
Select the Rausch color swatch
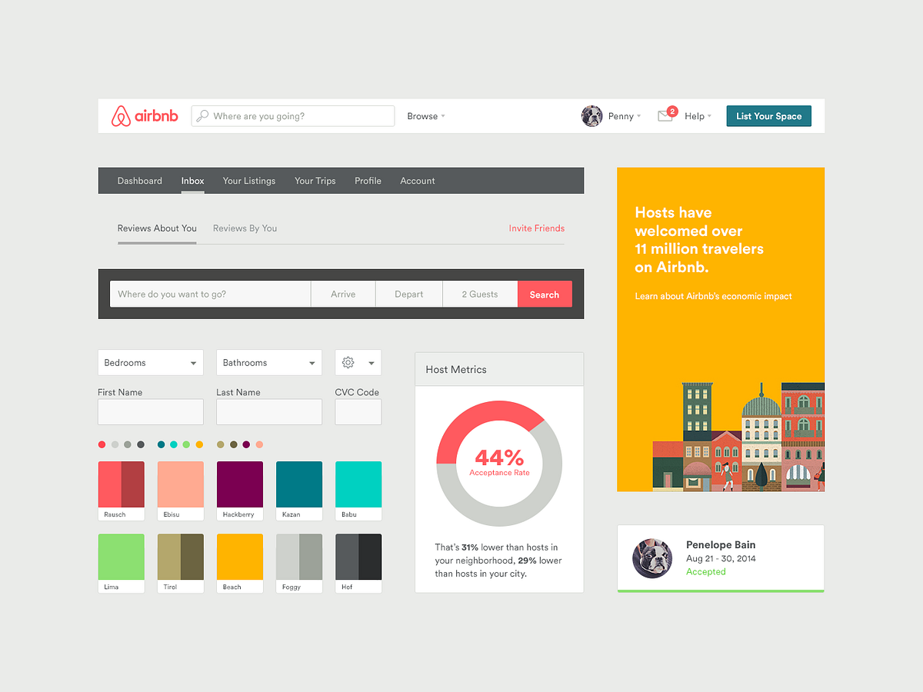[121, 484]
